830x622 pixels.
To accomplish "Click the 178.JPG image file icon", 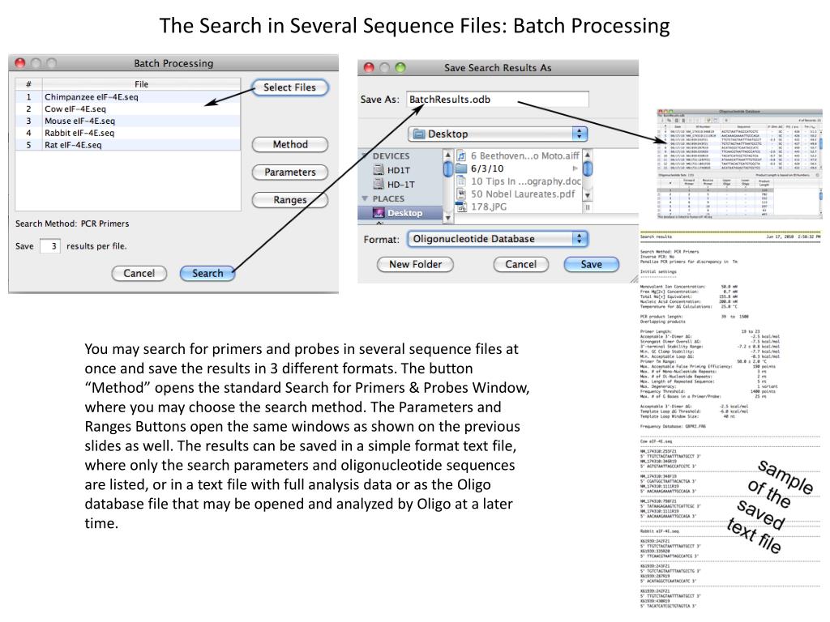I will [462, 207].
